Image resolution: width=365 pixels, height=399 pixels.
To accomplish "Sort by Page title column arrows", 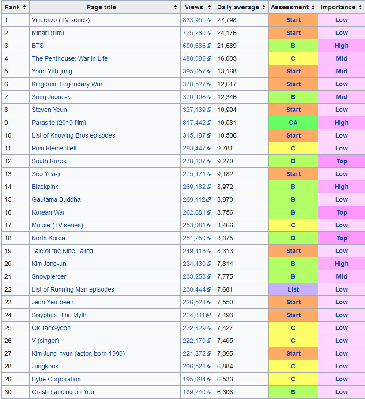I will point(175,8).
